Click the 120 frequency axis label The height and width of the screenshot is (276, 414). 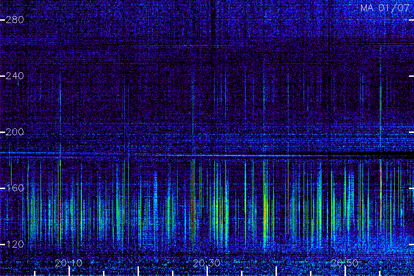15,244
